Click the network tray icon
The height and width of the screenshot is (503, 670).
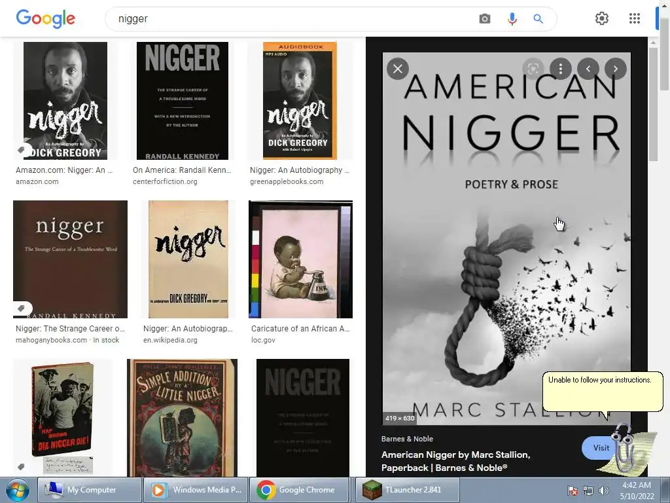click(588, 491)
